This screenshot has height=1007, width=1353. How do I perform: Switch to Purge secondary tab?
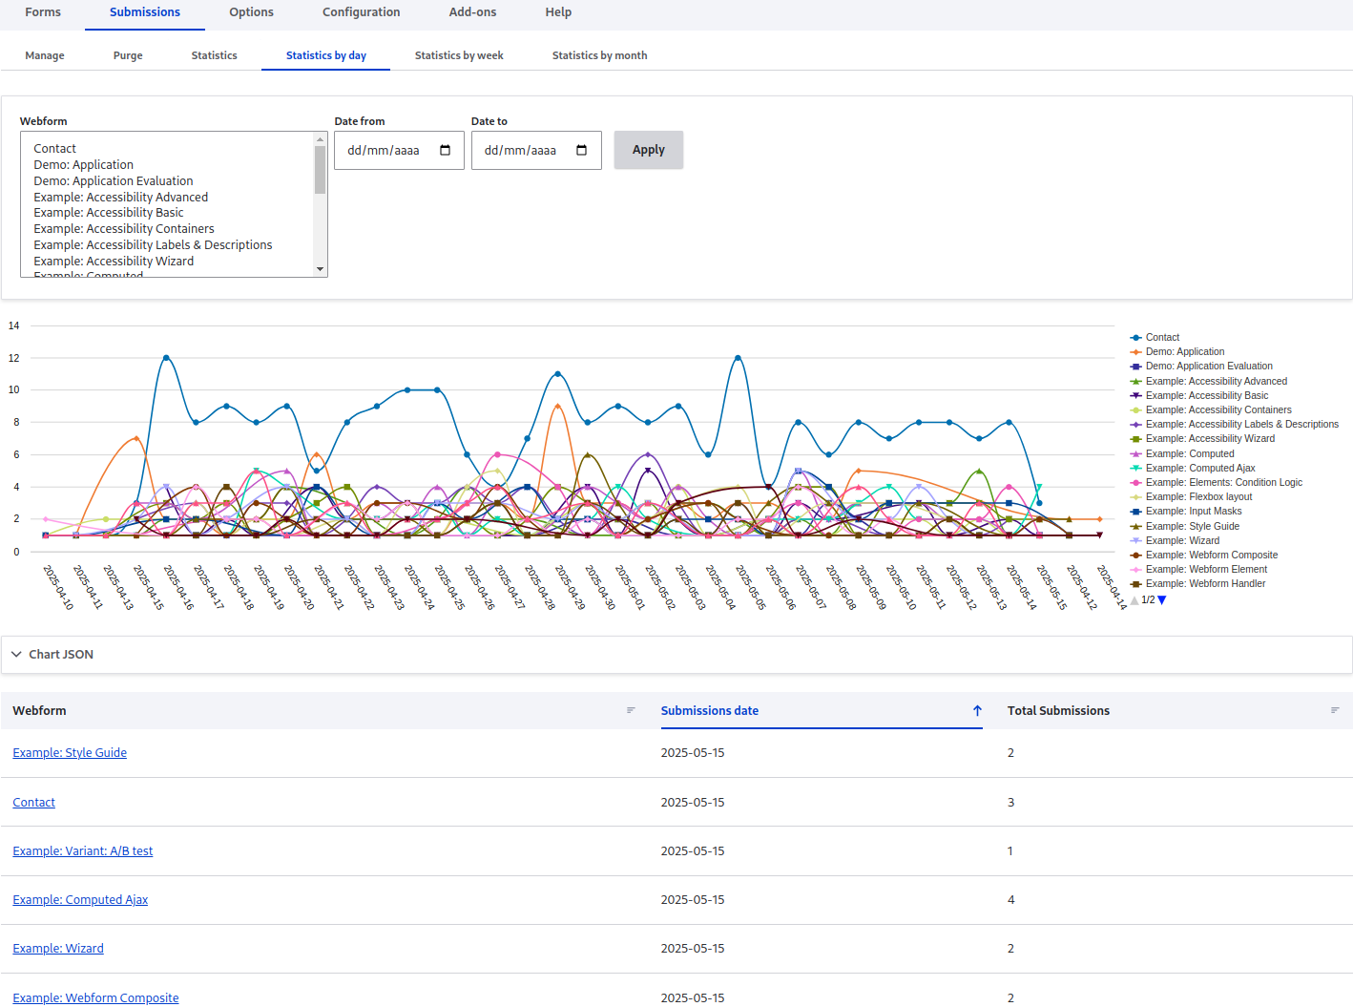coord(128,55)
